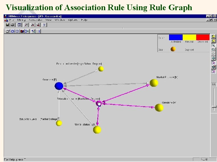The height and width of the screenshot is (162, 217).
Task: Click the red arrow icon beside the wand icon
Action: click(32, 25)
